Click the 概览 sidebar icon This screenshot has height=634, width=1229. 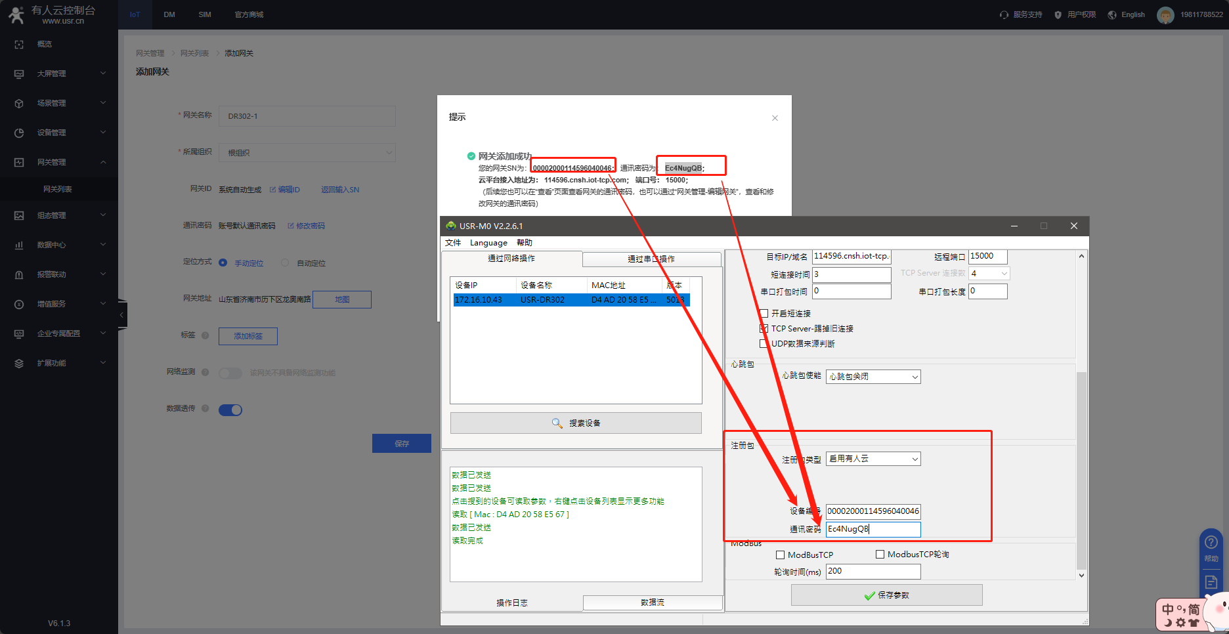19,45
